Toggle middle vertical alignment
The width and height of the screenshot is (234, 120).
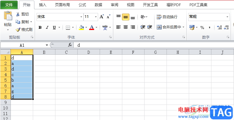126,17
